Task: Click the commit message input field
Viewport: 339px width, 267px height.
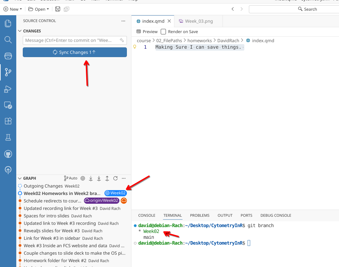Action: pos(71,40)
